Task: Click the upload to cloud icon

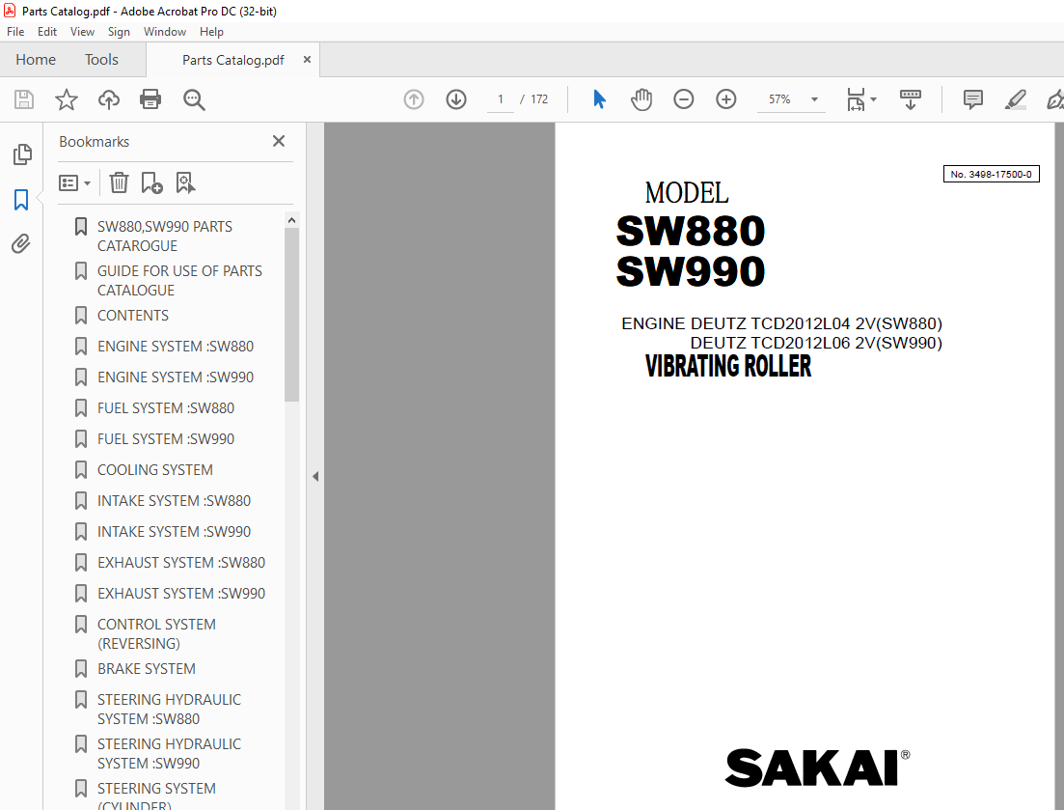Action: (109, 99)
